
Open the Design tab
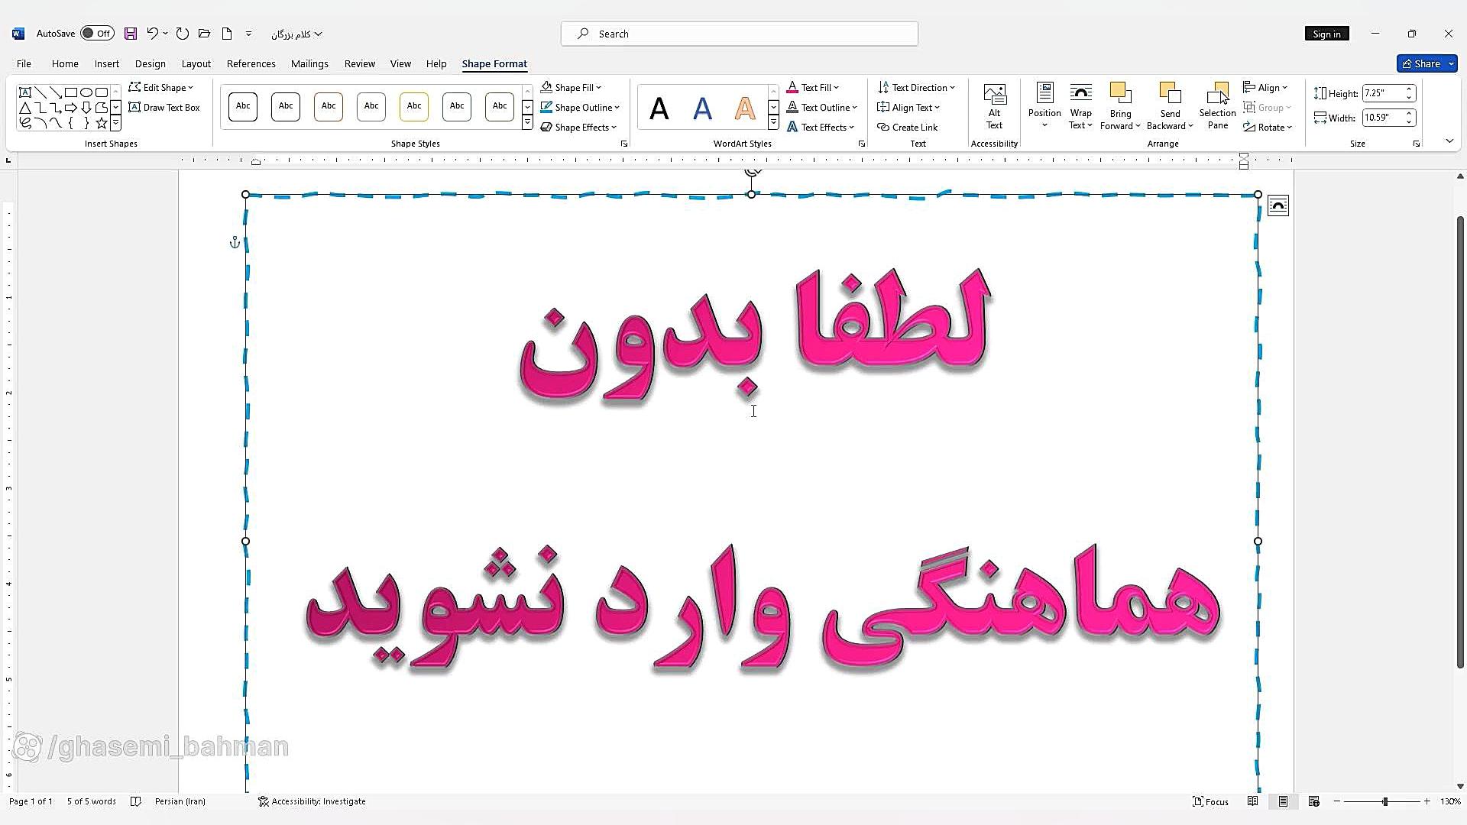coord(150,64)
